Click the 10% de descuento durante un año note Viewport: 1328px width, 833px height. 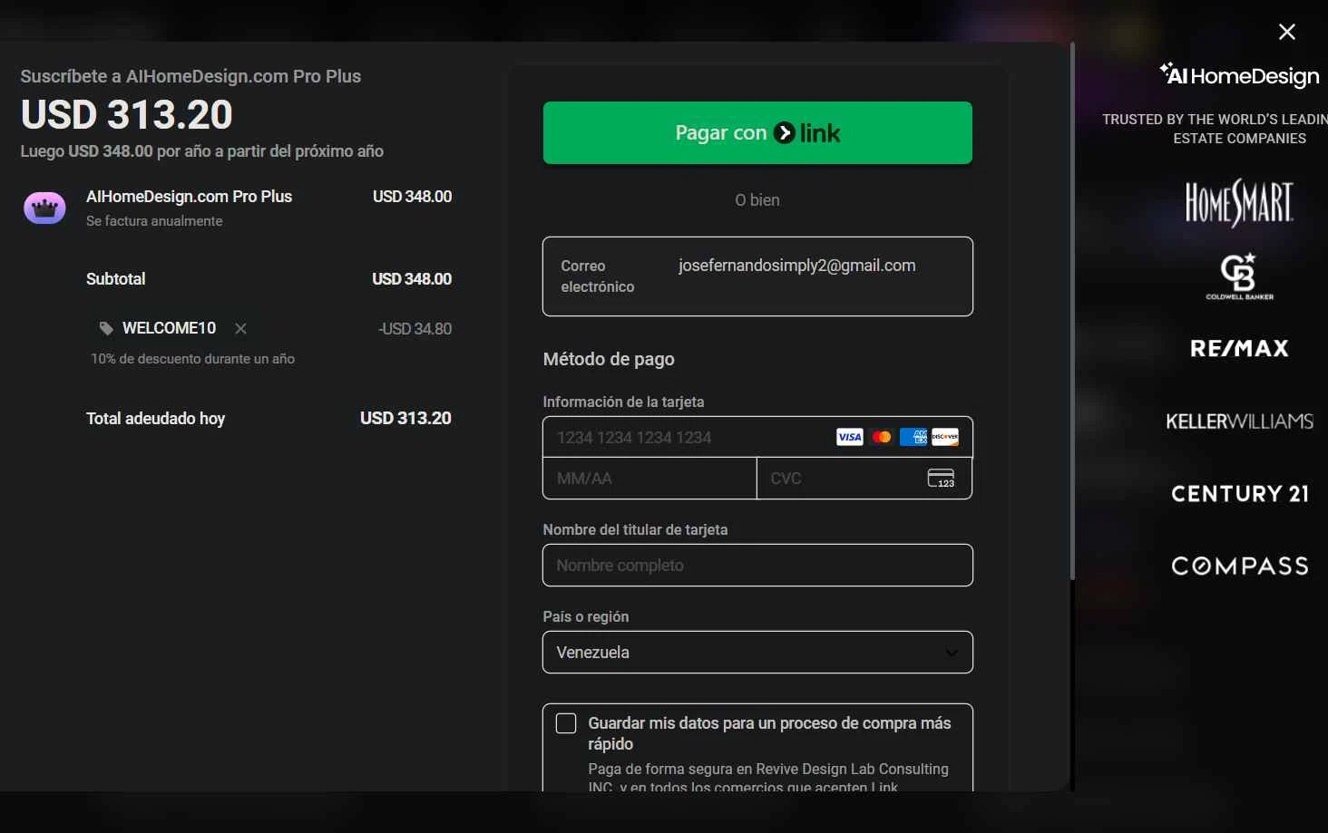pyautogui.click(x=192, y=359)
